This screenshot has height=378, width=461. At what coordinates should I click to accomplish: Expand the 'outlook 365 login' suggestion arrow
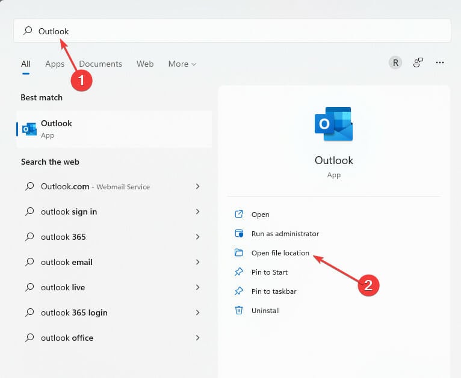197,313
